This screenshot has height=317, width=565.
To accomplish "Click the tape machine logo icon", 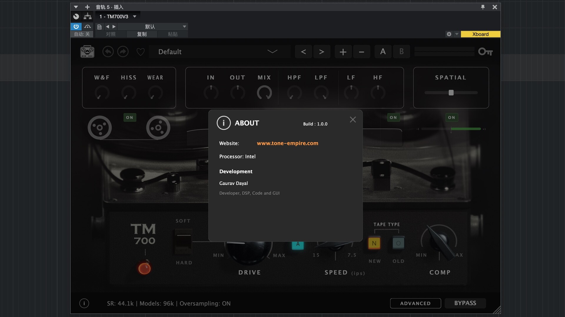I will tap(87, 51).
